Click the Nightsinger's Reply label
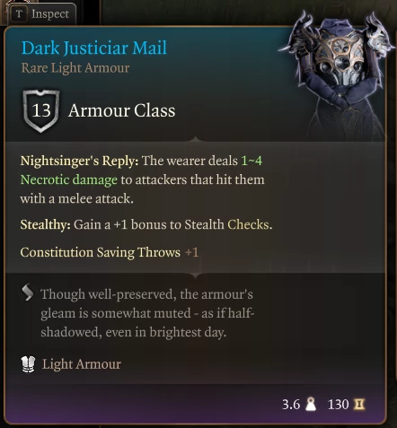Image resolution: width=397 pixels, height=428 pixels. click(x=79, y=161)
